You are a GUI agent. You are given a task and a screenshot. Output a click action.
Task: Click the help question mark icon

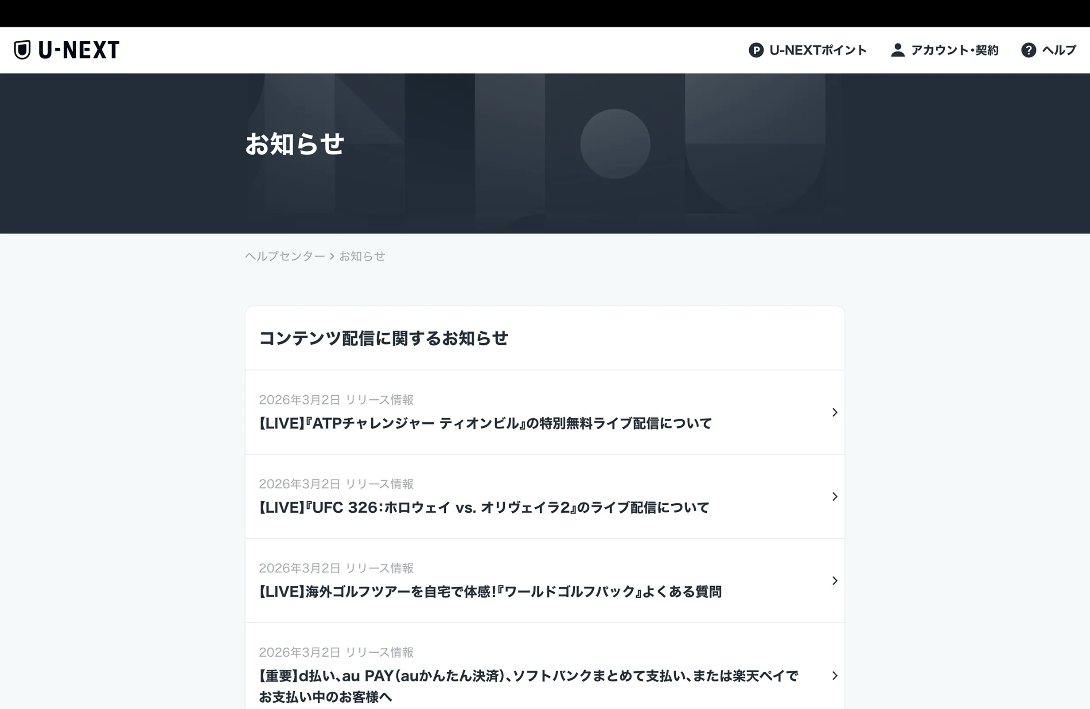(x=1028, y=50)
